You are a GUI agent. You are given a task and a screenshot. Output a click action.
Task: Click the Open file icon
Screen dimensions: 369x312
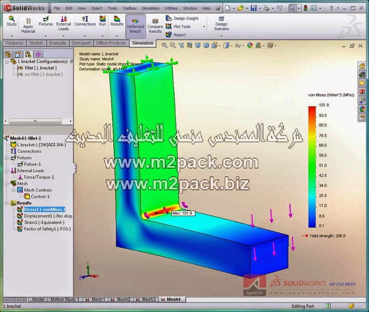[241, 8]
